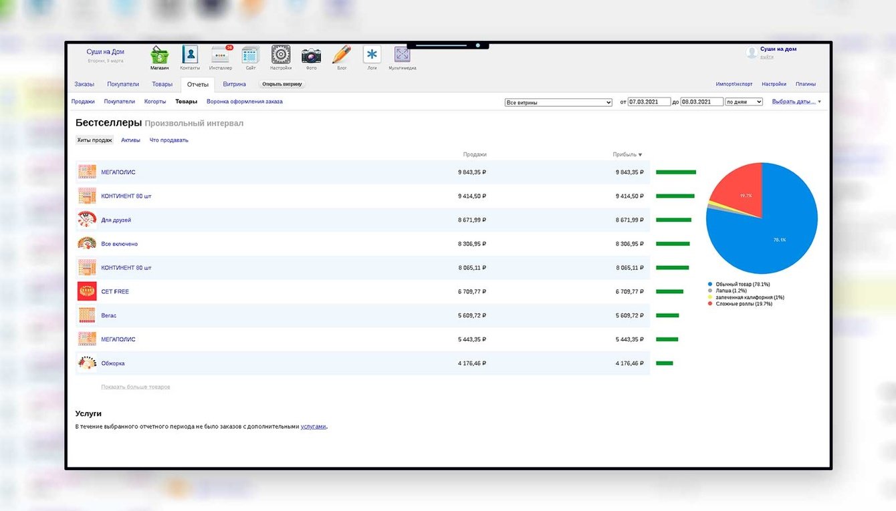
Task: Open the Настройки link near Плагины
Action: 774,84
